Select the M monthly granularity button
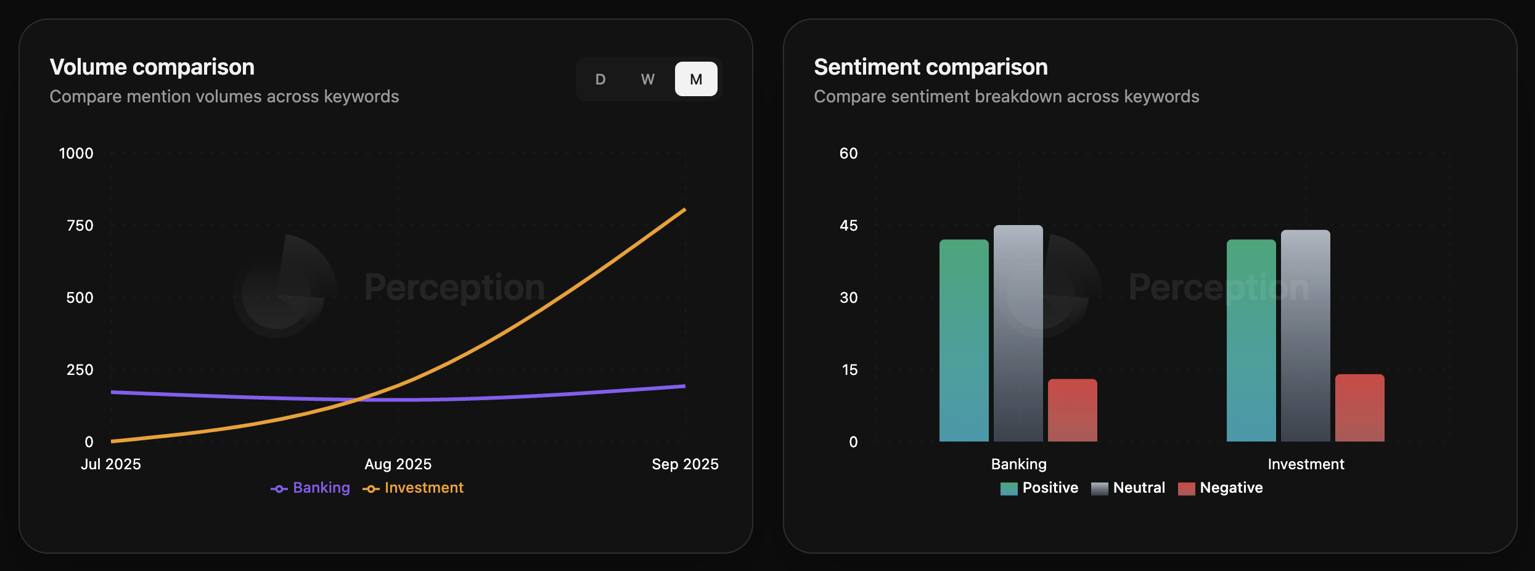The width and height of the screenshot is (1535, 571). tap(696, 79)
